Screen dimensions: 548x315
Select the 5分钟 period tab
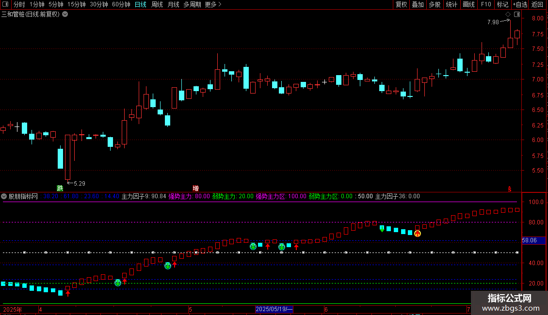click(x=56, y=4)
